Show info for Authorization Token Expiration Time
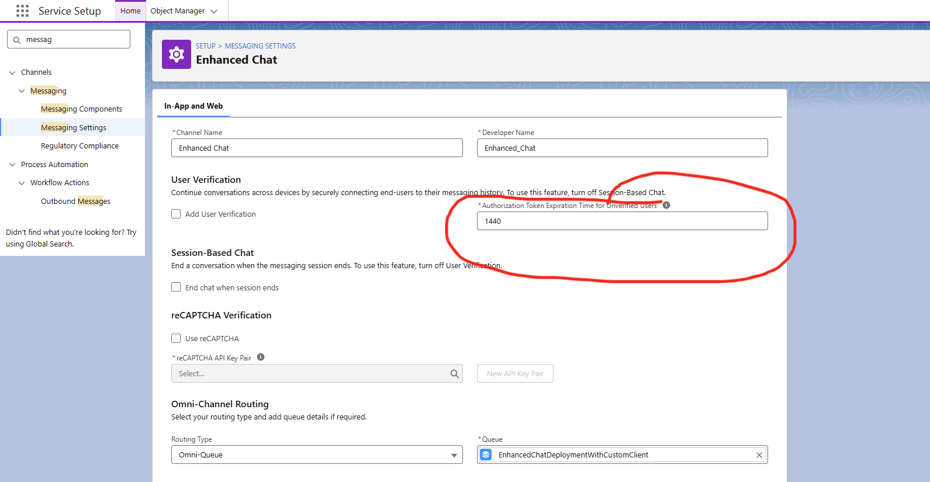 point(666,205)
